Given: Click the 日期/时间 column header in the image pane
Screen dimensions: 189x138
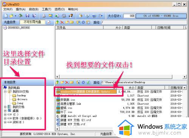Looking at the screenshot, I should click(170, 27).
